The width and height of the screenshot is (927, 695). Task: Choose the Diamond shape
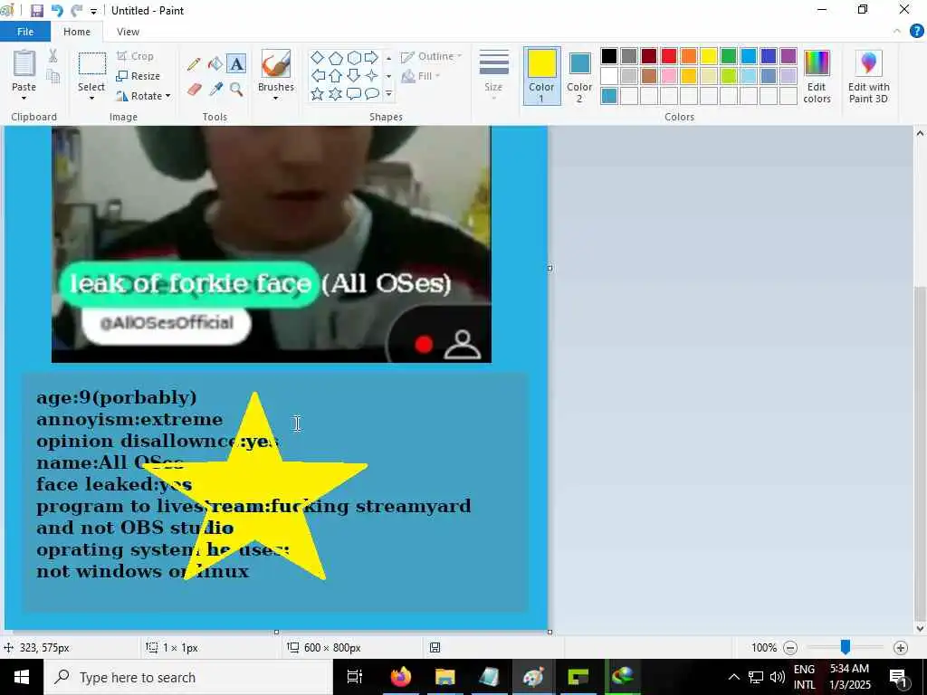pos(318,57)
